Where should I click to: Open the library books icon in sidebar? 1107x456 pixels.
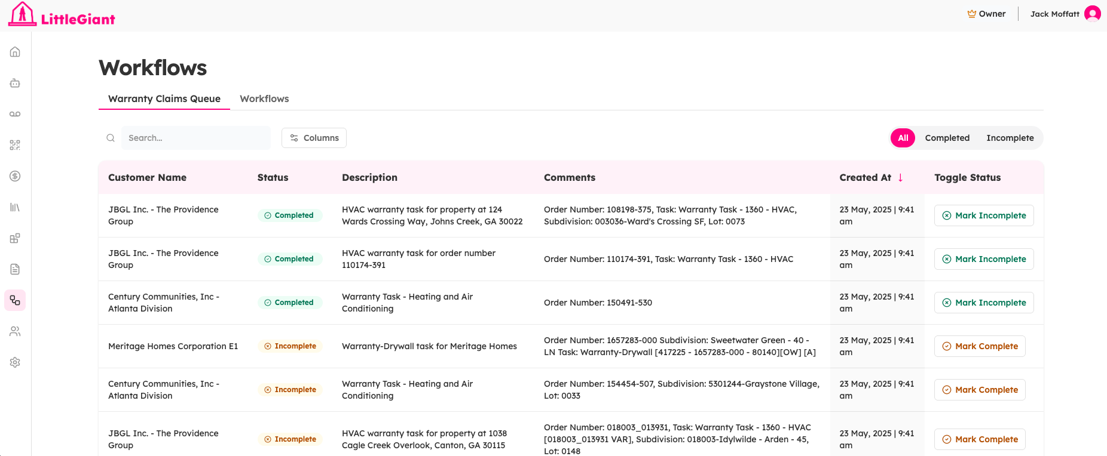15,207
